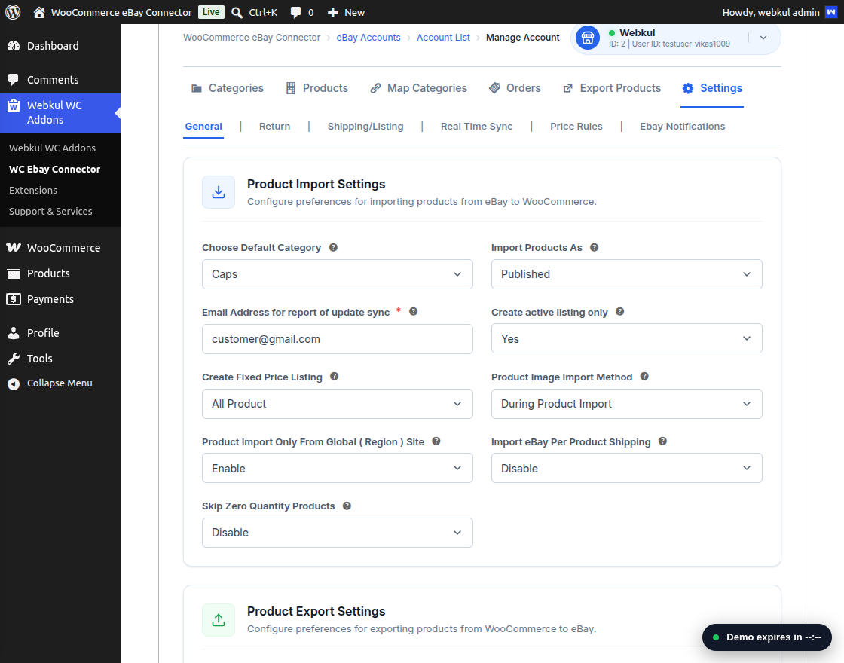The image size is (844, 663).
Task: Click the Collapse Menu arrow icon
Action: (x=14, y=383)
